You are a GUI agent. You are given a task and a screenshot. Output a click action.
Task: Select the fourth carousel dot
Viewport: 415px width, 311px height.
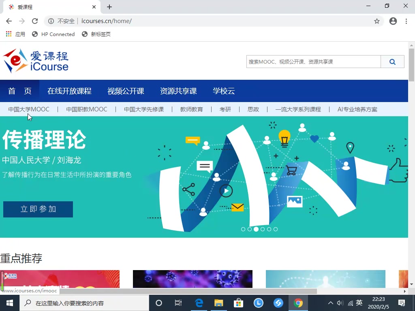(x=263, y=229)
